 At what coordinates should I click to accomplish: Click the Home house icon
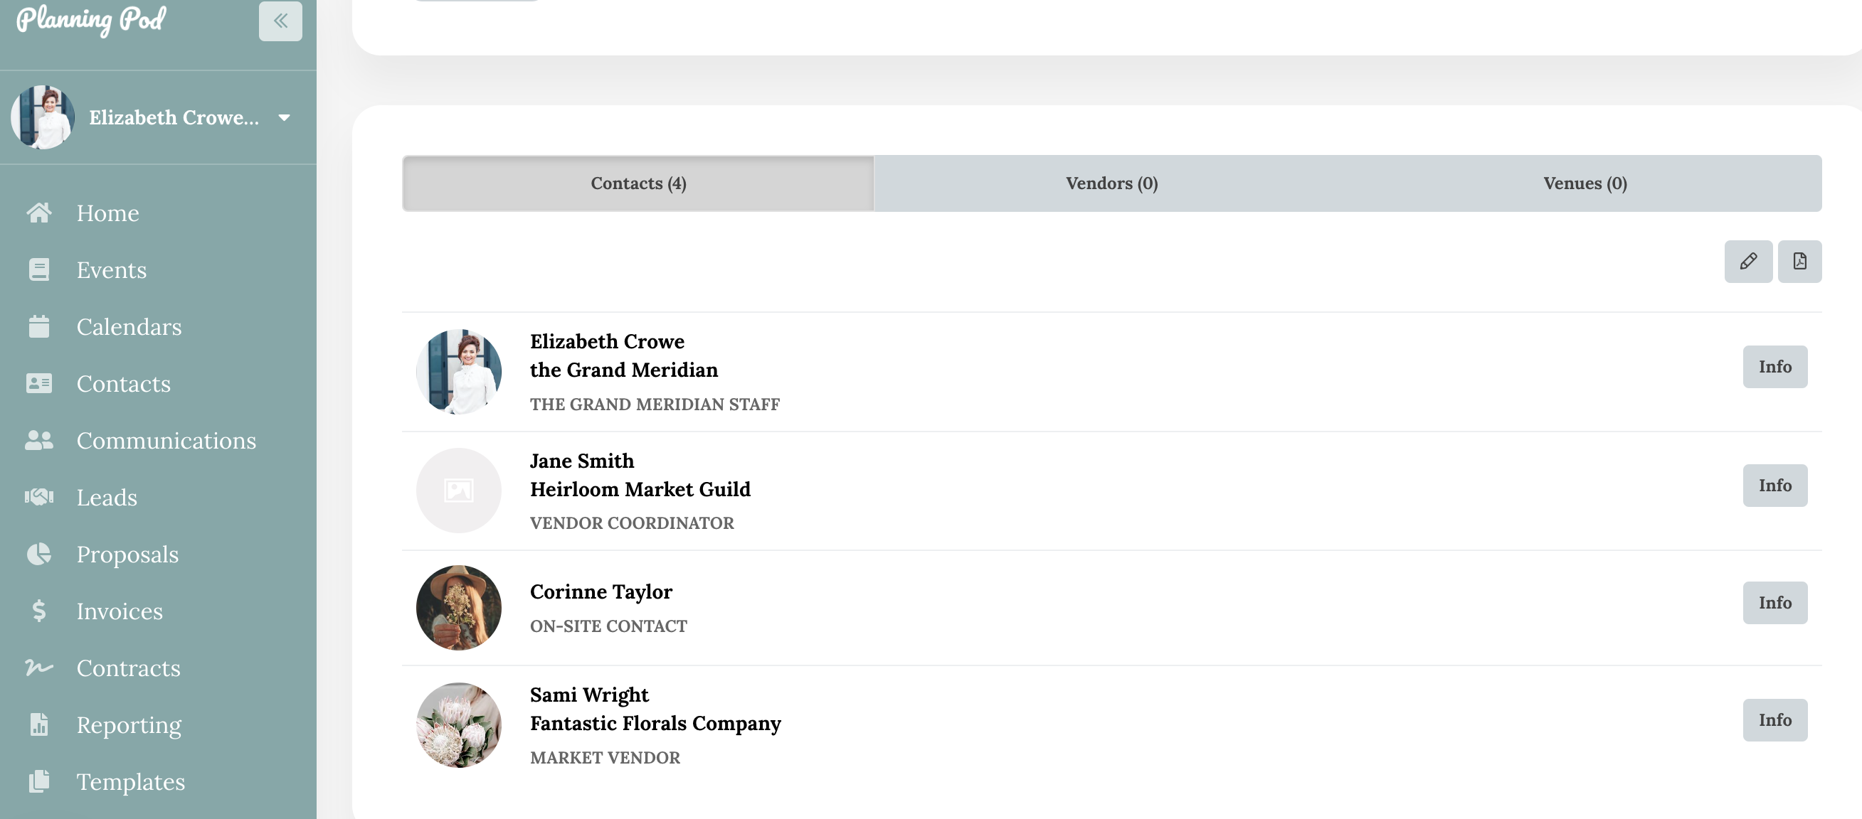pos(39,213)
